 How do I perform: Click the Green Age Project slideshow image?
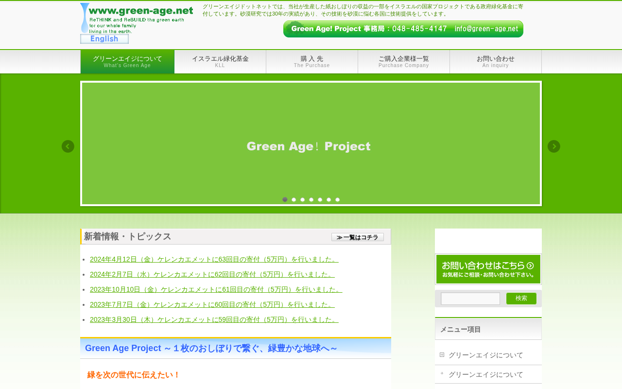click(x=311, y=143)
